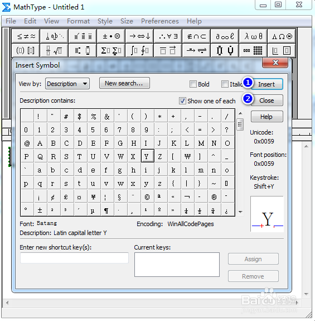Select the Won sign ₩ in grid

tap(187, 157)
